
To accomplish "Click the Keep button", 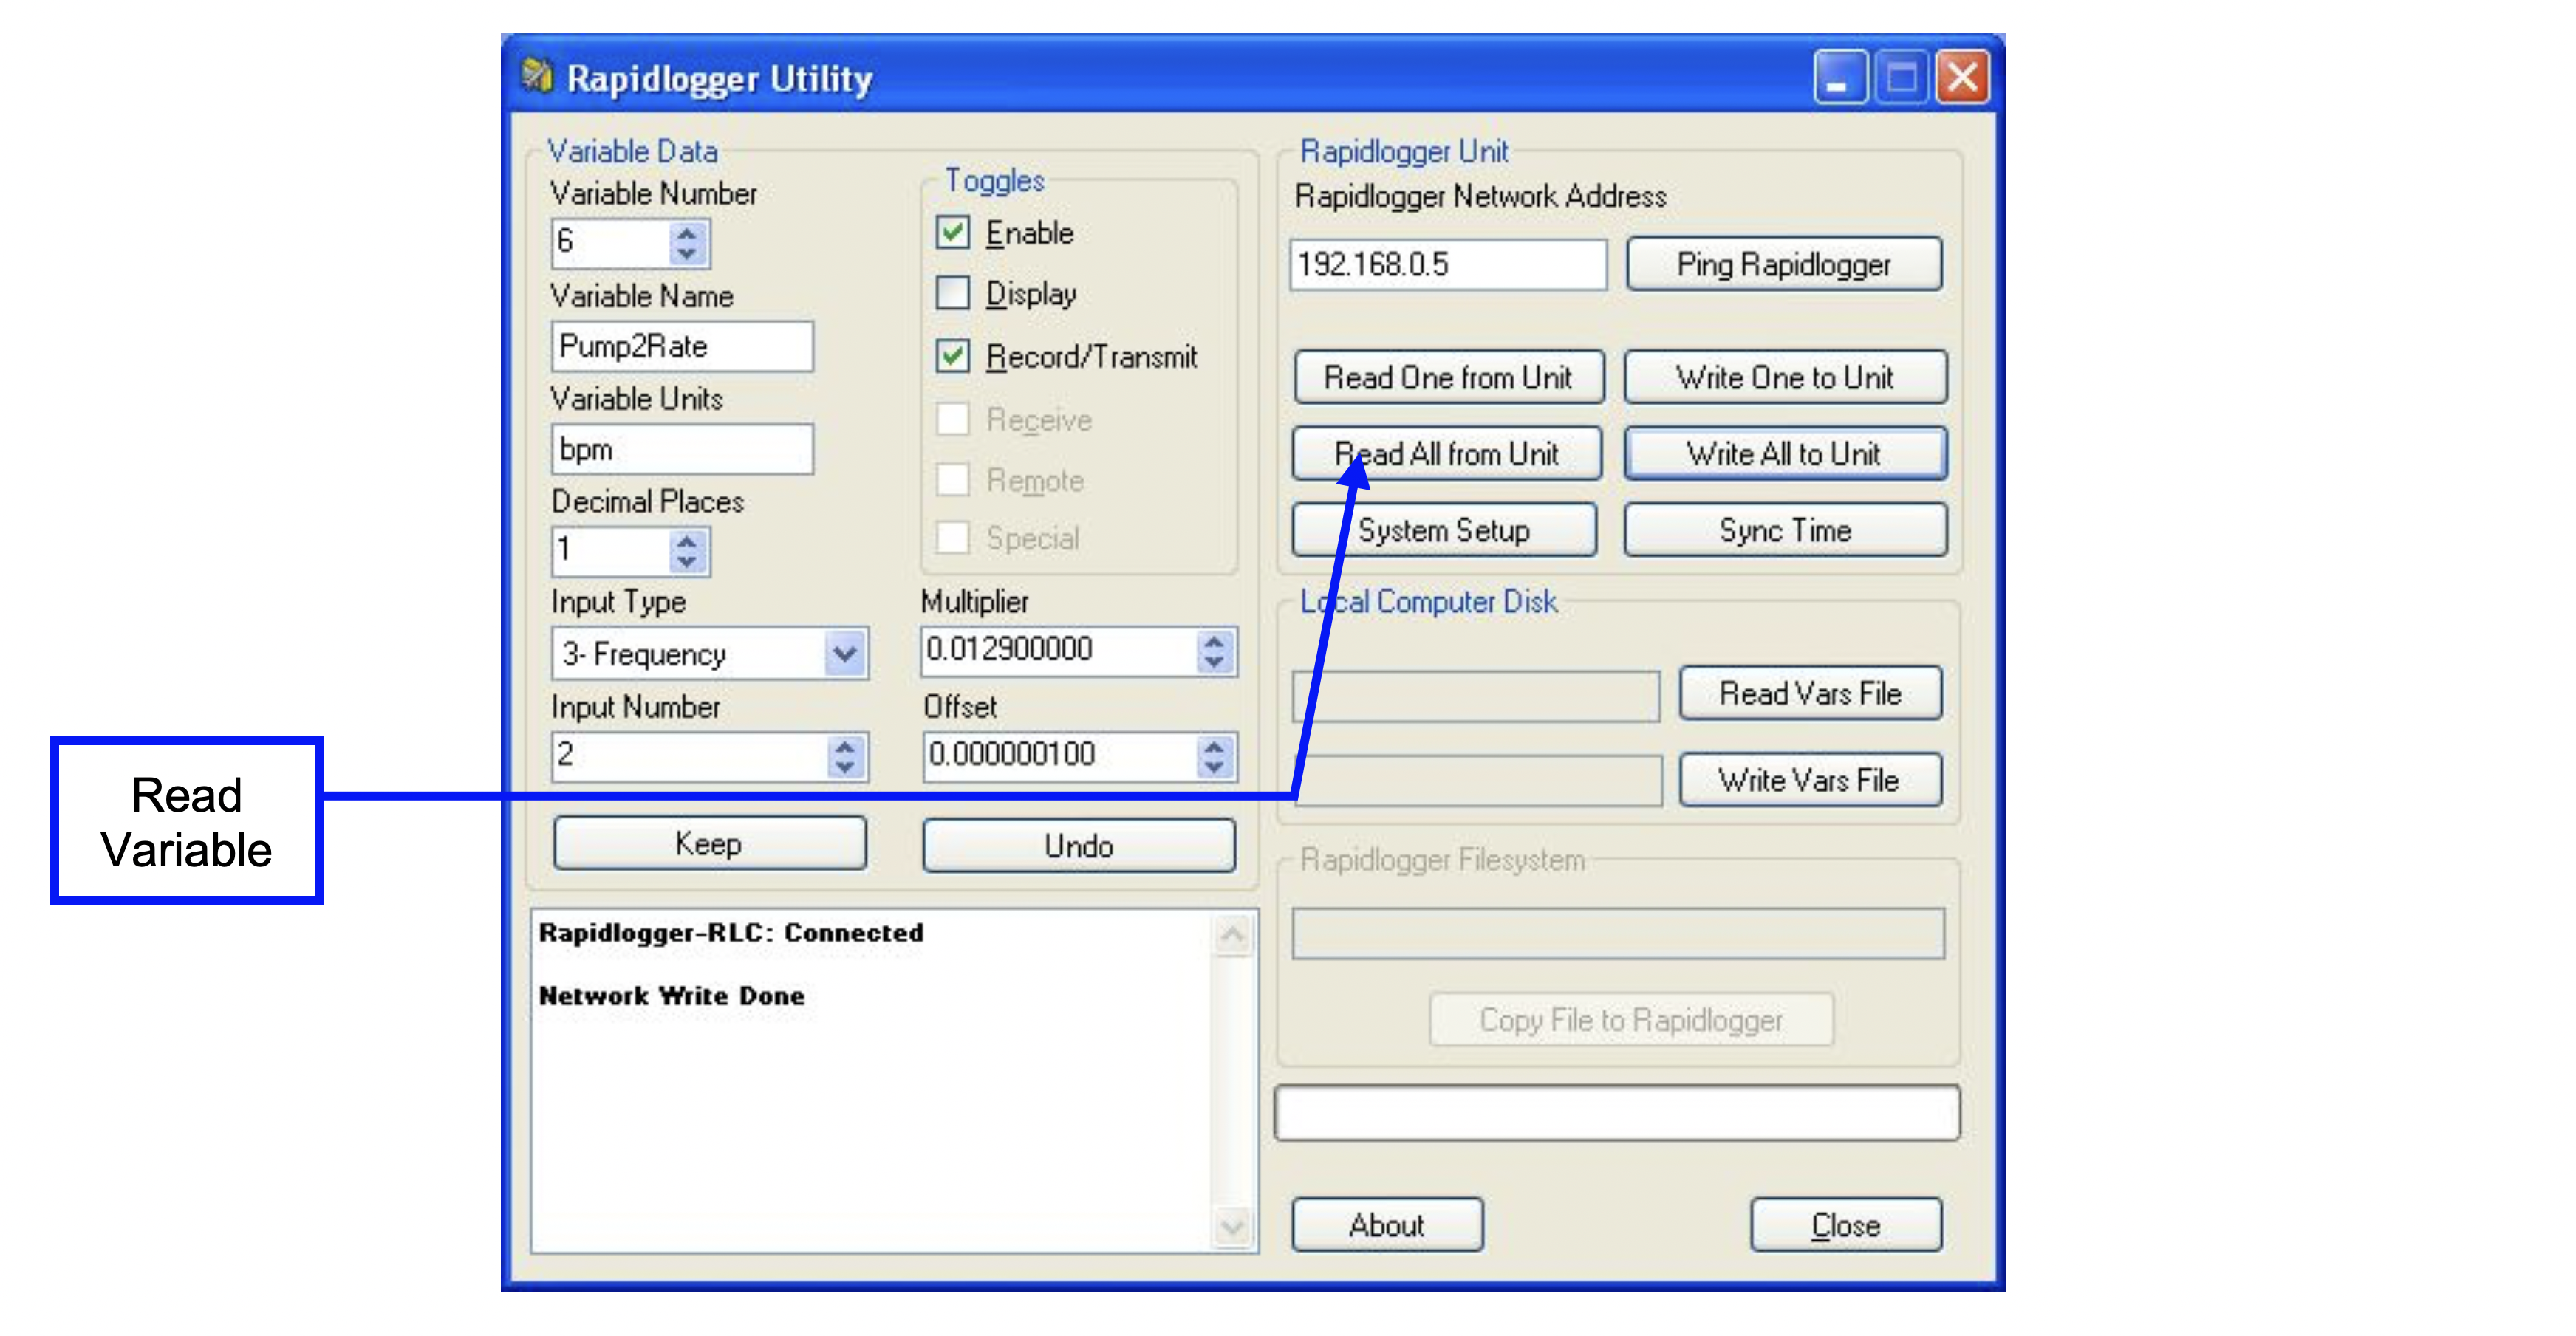I will pyautogui.click(x=709, y=843).
